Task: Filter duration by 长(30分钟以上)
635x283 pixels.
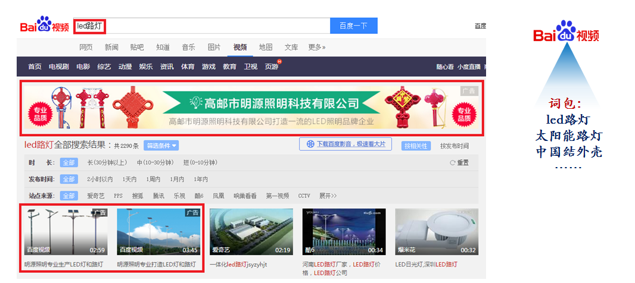Action: coord(107,162)
